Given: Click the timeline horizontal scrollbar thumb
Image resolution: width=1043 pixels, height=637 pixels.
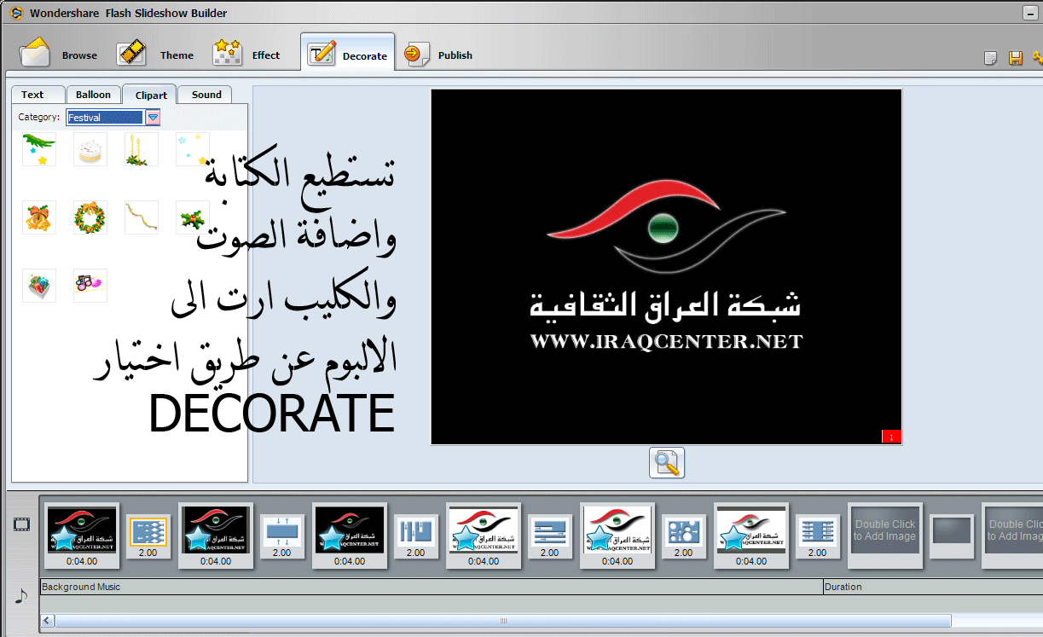Looking at the screenshot, I should [503, 621].
